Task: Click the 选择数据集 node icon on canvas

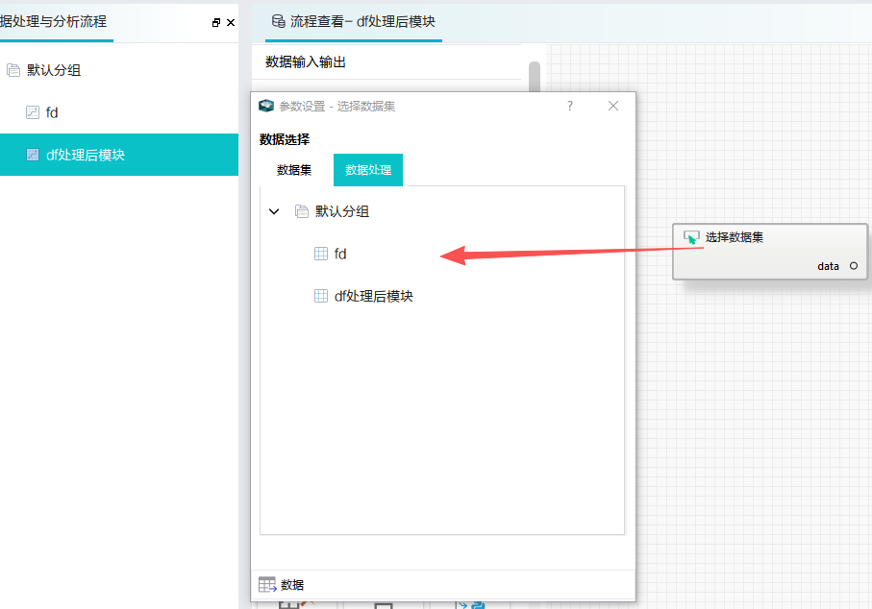Action: [690, 237]
